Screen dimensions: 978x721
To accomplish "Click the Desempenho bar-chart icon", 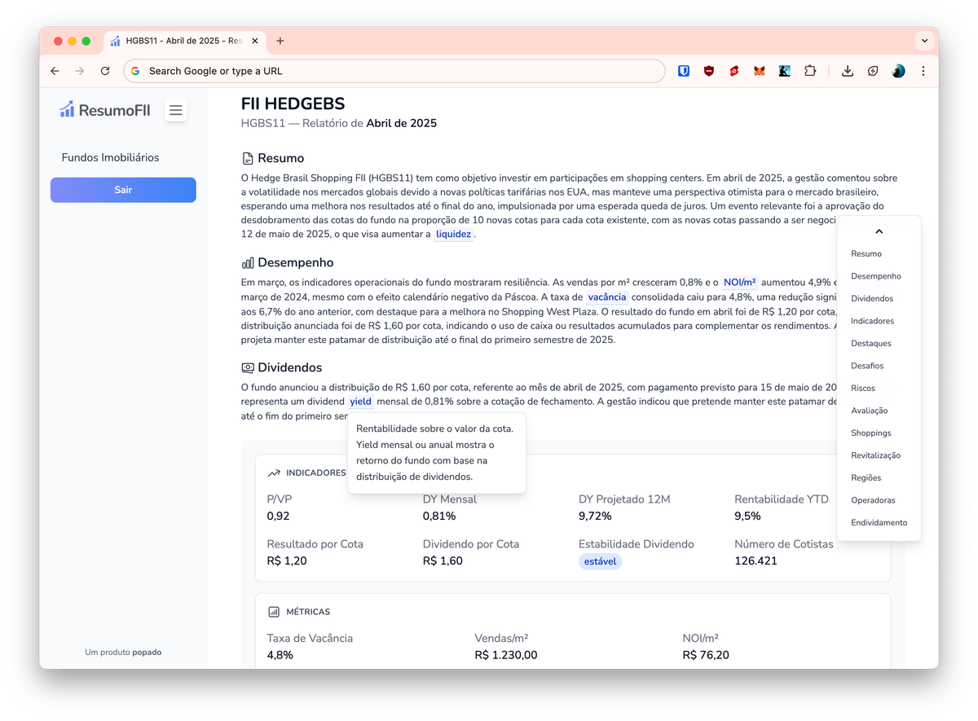I will (248, 262).
